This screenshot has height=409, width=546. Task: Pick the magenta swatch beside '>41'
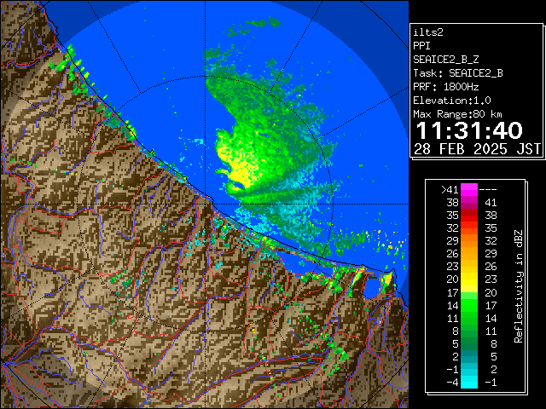[x=469, y=190]
